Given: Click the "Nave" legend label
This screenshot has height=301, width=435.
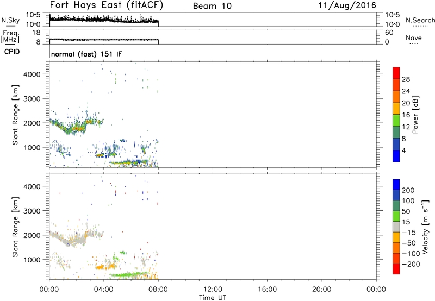Looking at the screenshot, I should point(414,37).
